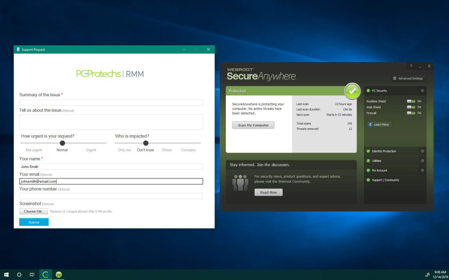Click Scan My Computer button

(253, 125)
